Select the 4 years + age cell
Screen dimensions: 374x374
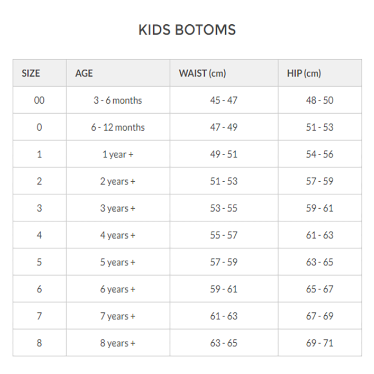(118, 235)
